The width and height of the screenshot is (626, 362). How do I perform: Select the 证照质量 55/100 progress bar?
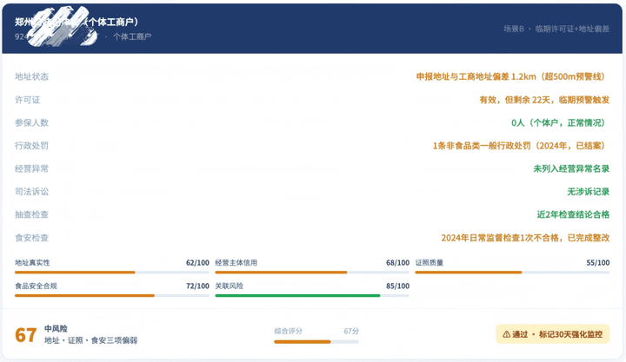pos(512,273)
